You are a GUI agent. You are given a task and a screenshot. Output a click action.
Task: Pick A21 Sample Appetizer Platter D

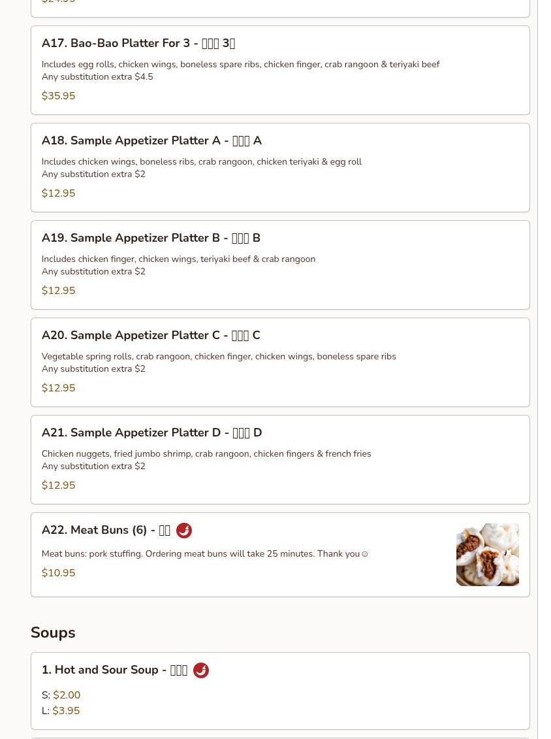[280, 459]
